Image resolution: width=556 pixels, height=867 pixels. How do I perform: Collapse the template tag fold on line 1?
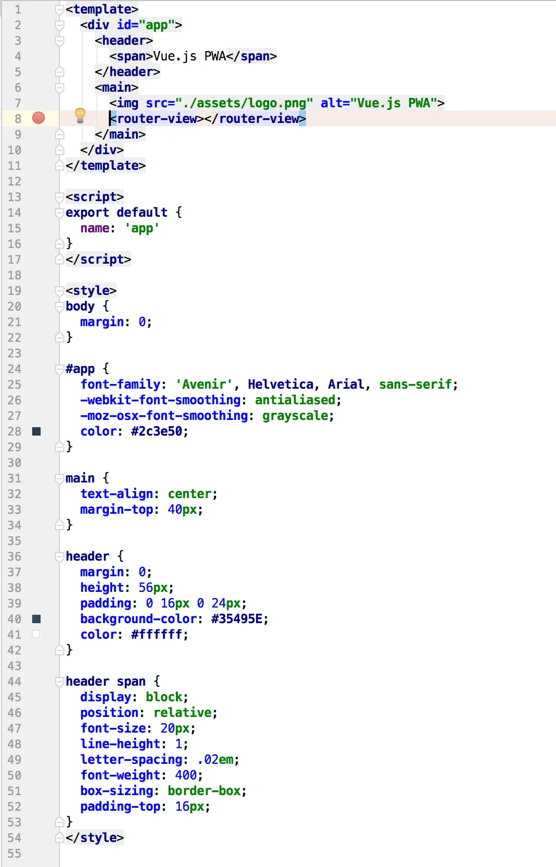pyautogui.click(x=59, y=9)
